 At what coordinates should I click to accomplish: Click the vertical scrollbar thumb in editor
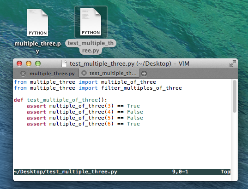click(235, 97)
